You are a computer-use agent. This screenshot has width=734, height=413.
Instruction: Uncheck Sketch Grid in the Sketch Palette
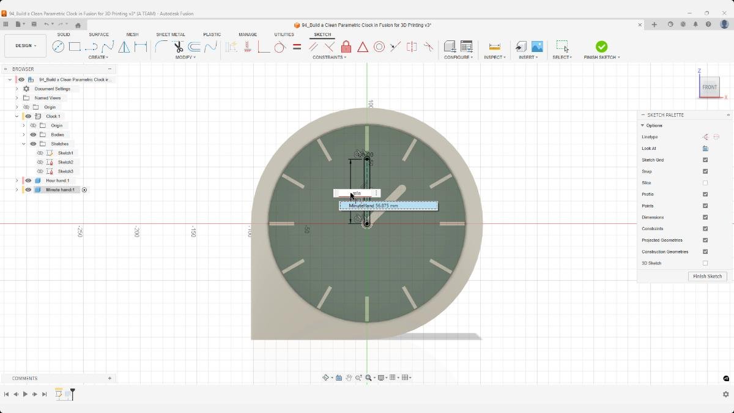[x=705, y=160]
